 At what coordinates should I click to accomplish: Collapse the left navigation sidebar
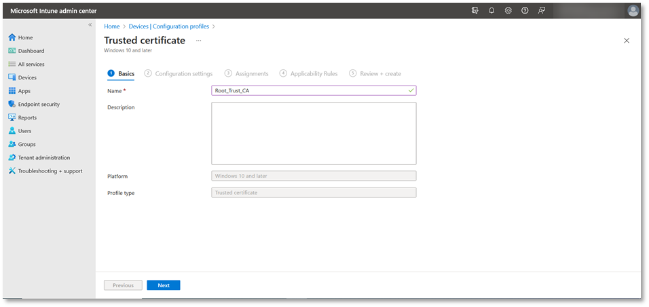point(90,25)
